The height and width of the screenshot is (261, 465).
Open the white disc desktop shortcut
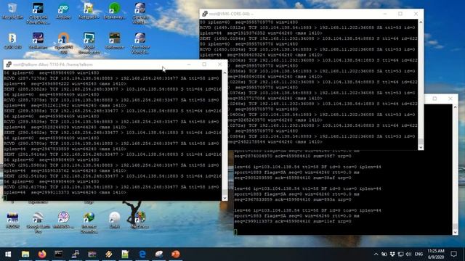115,220
